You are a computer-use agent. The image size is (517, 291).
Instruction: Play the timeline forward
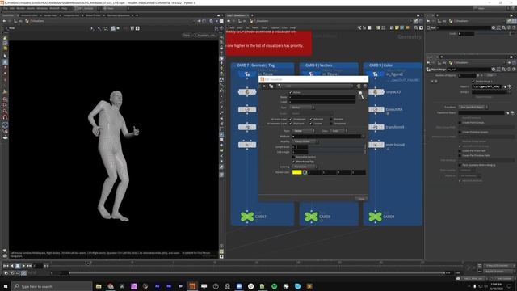point(23,266)
